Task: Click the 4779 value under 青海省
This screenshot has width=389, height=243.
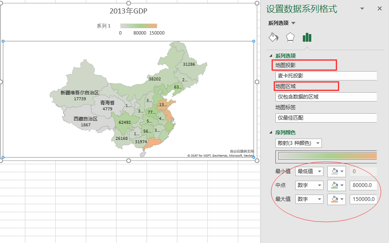Action: click(x=107, y=109)
